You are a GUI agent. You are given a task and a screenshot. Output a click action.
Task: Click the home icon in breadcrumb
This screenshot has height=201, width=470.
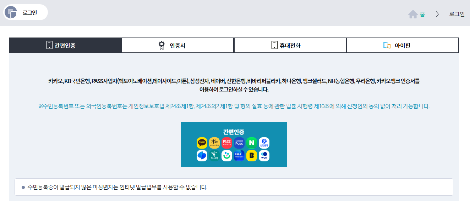tap(412, 14)
